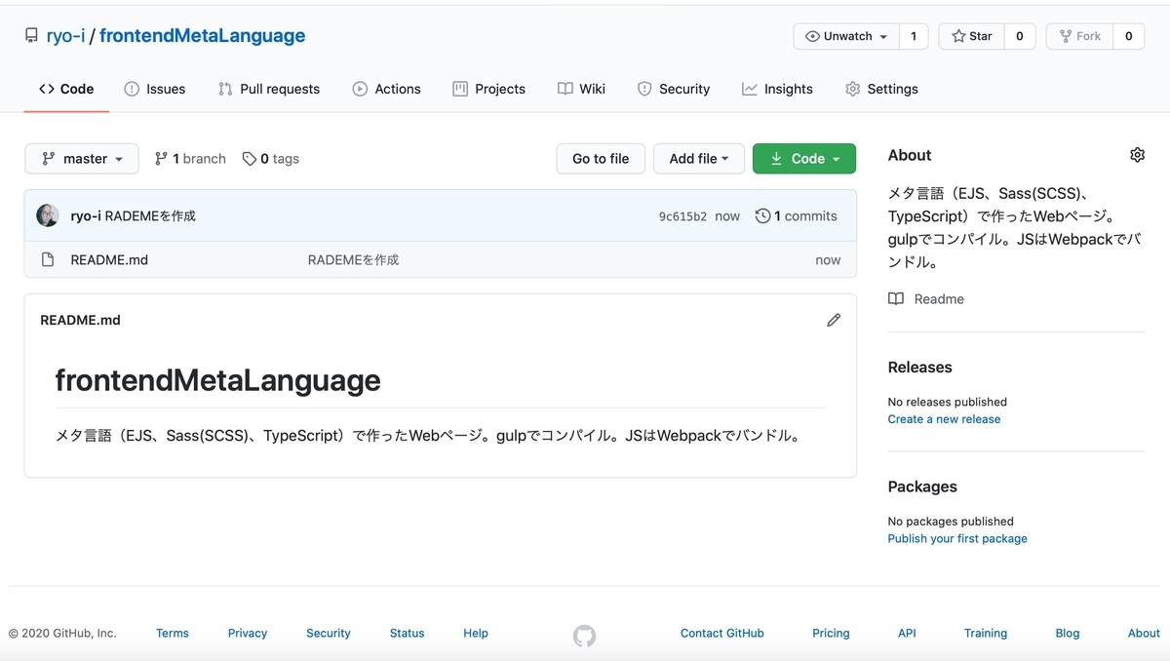This screenshot has height=661, width=1170.
Task: Open the stargazers count 0
Action: click(x=1020, y=36)
